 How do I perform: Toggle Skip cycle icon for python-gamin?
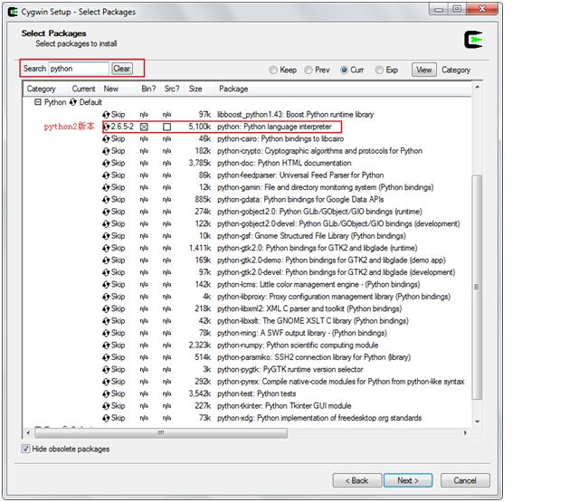click(x=107, y=187)
